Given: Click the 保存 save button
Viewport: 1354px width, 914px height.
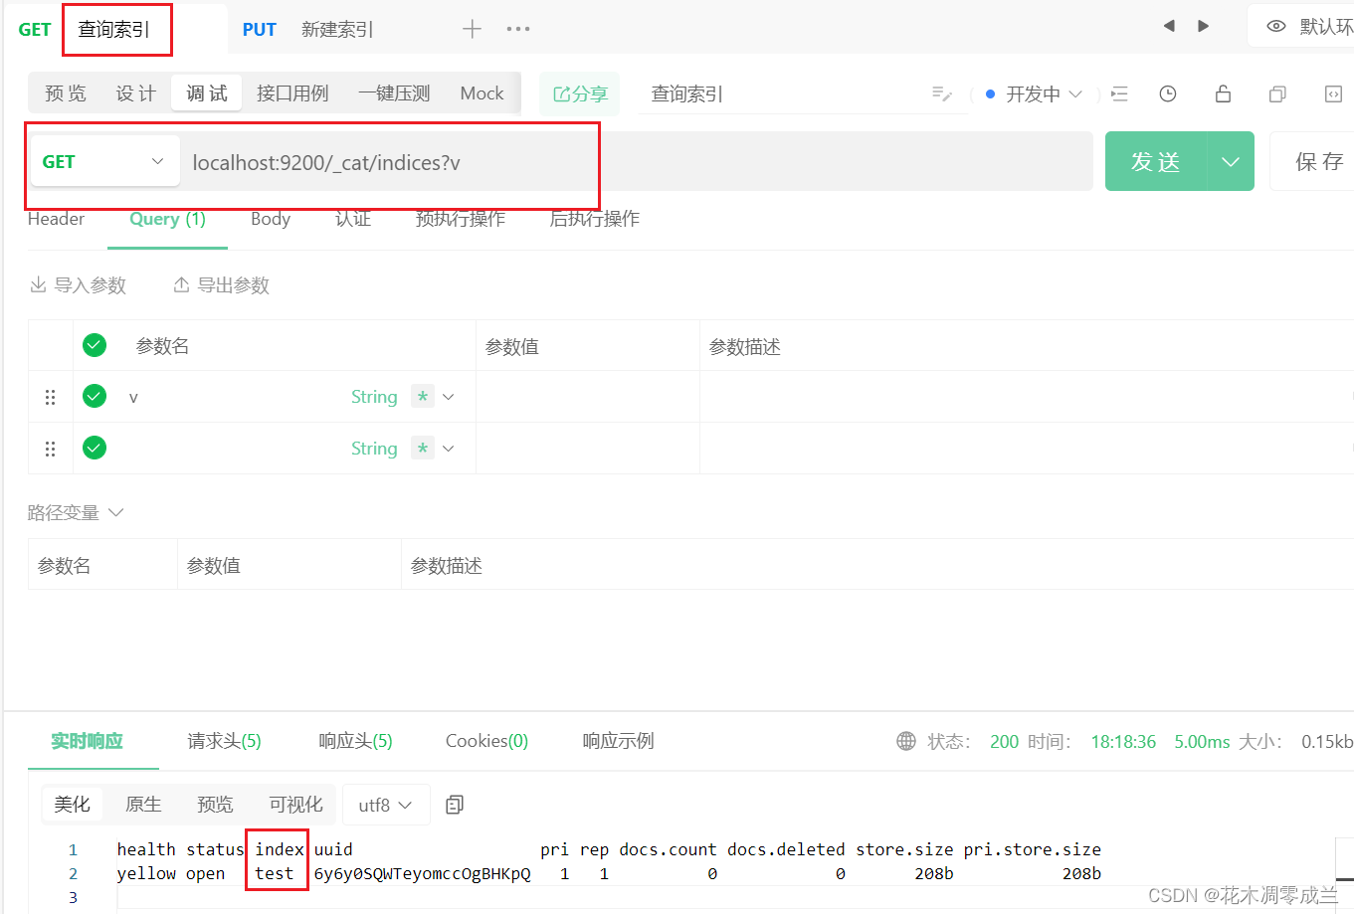Looking at the screenshot, I should coord(1314,161).
